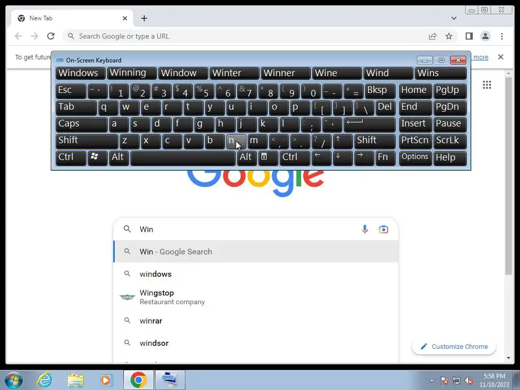Close the New Tab tab
The height and width of the screenshot is (390, 520).
tap(125, 18)
